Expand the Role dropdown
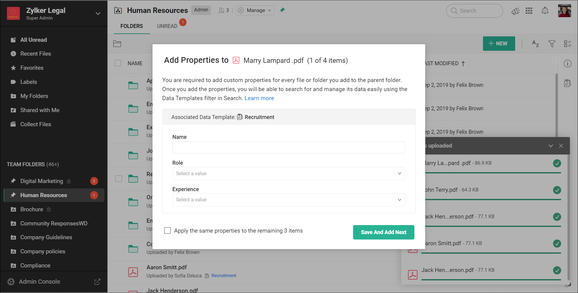 point(289,174)
